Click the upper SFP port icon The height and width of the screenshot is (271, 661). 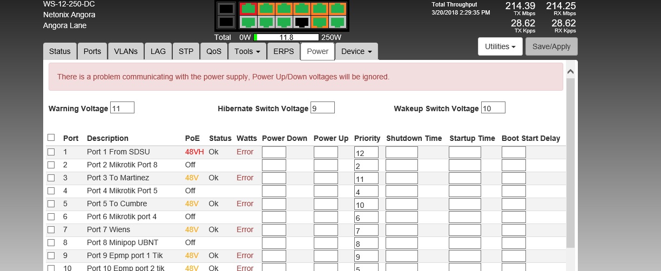click(227, 9)
